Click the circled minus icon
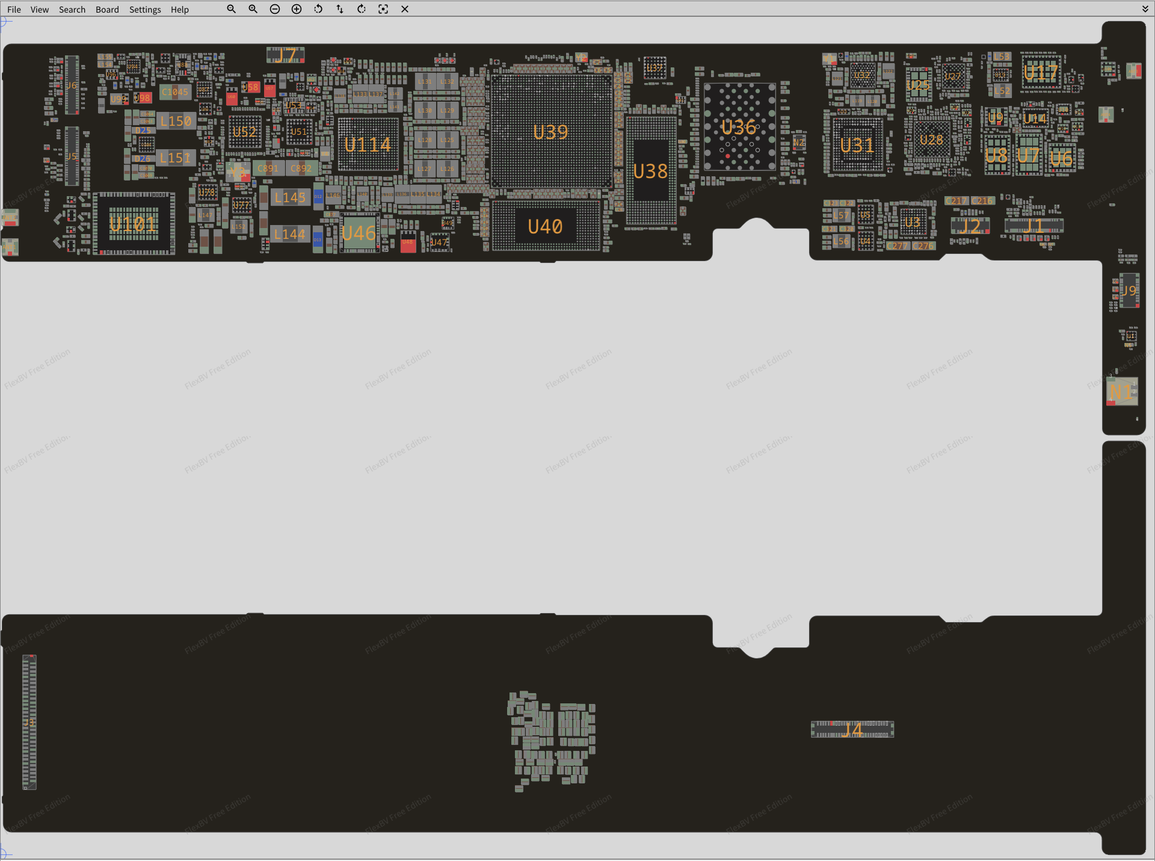1155x861 pixels. (x=275, y=9)
